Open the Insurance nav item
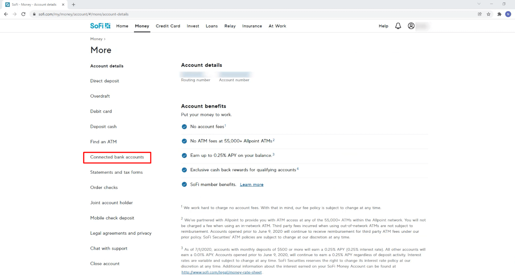Viewport: 515px width, 279px height. (252, 26)
